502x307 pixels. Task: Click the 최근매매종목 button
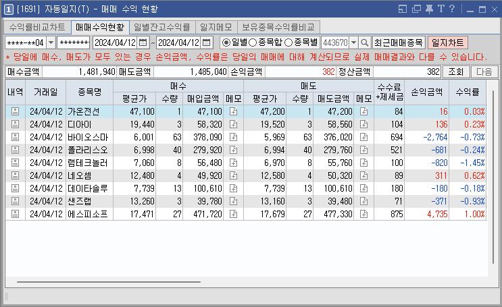tap(399, 43)
